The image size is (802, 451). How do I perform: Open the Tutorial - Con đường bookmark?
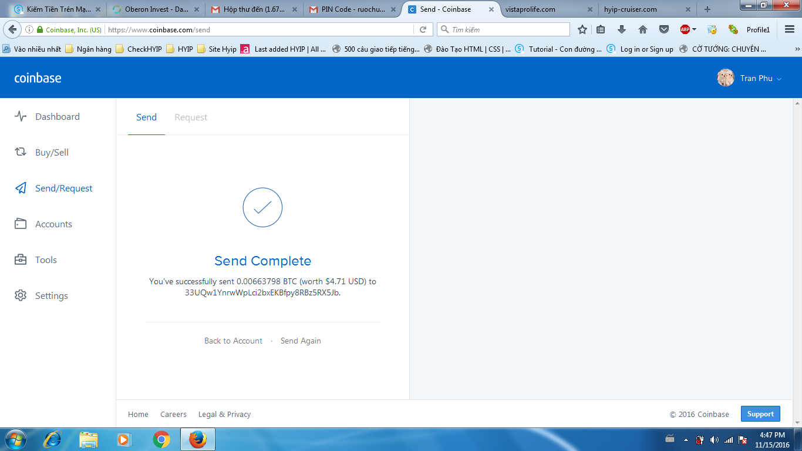[x=558, y=49]
